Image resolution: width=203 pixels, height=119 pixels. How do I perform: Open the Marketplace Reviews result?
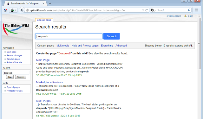coord(49,82)
